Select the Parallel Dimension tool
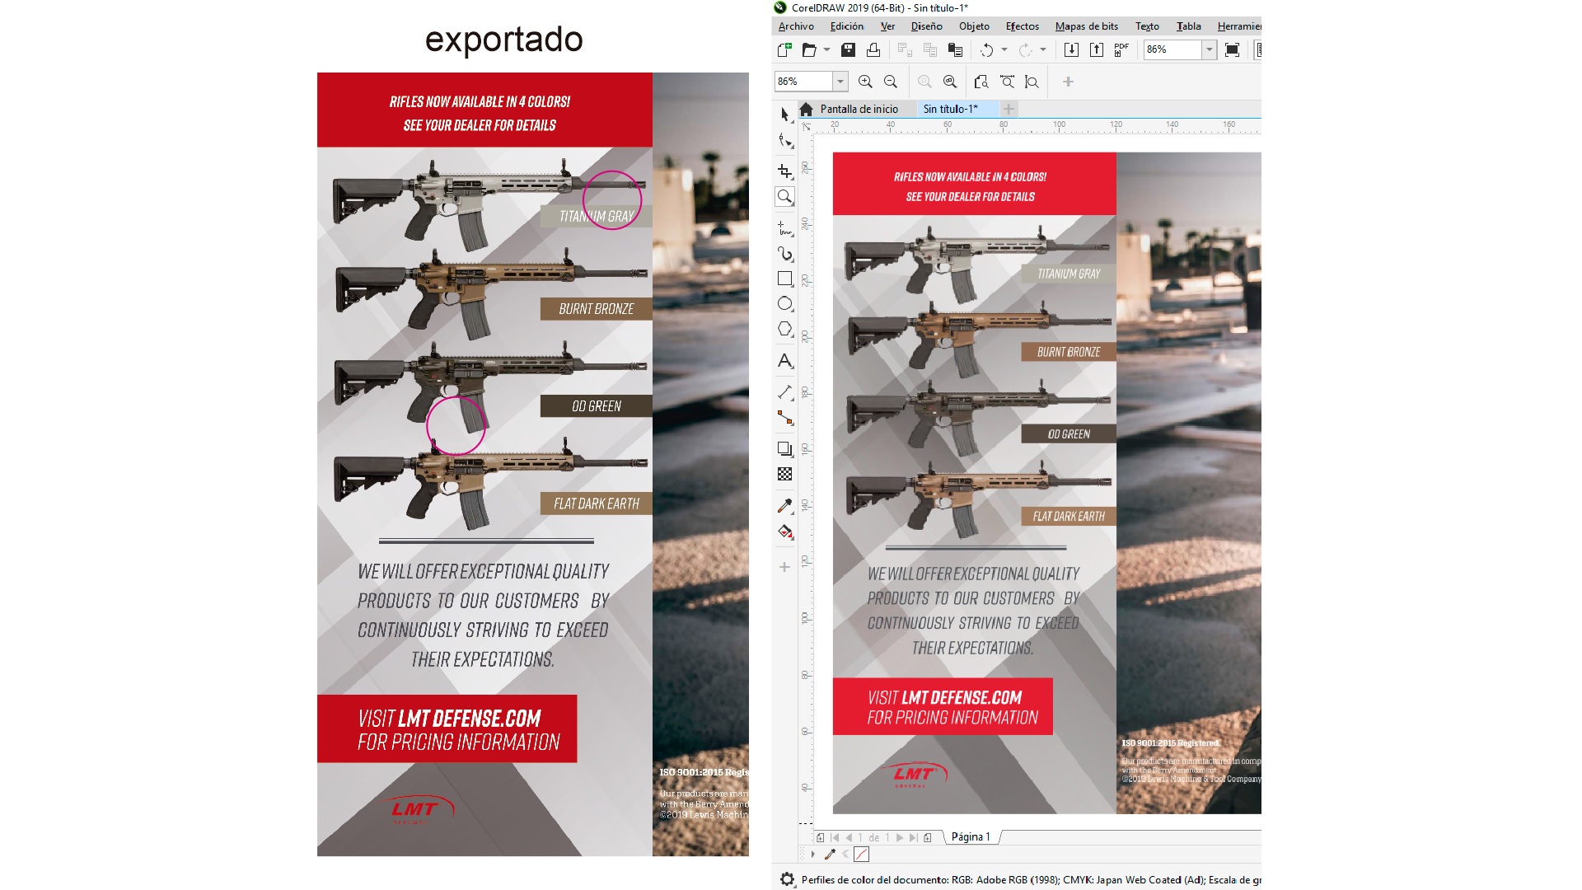The image size is (1582, 890). click(785, 392)
